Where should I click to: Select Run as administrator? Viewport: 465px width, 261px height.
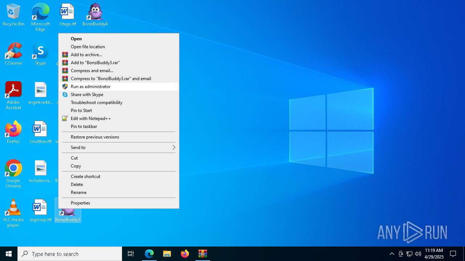click(119, 87)
